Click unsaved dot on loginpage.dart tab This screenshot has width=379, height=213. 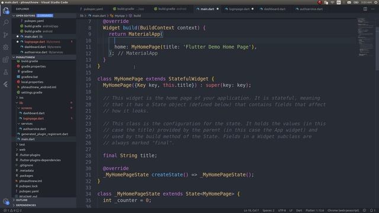252,9
